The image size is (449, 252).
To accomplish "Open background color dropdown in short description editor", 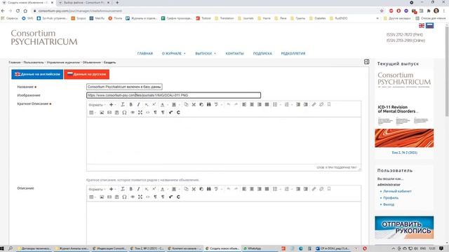I will click(175, 104).
